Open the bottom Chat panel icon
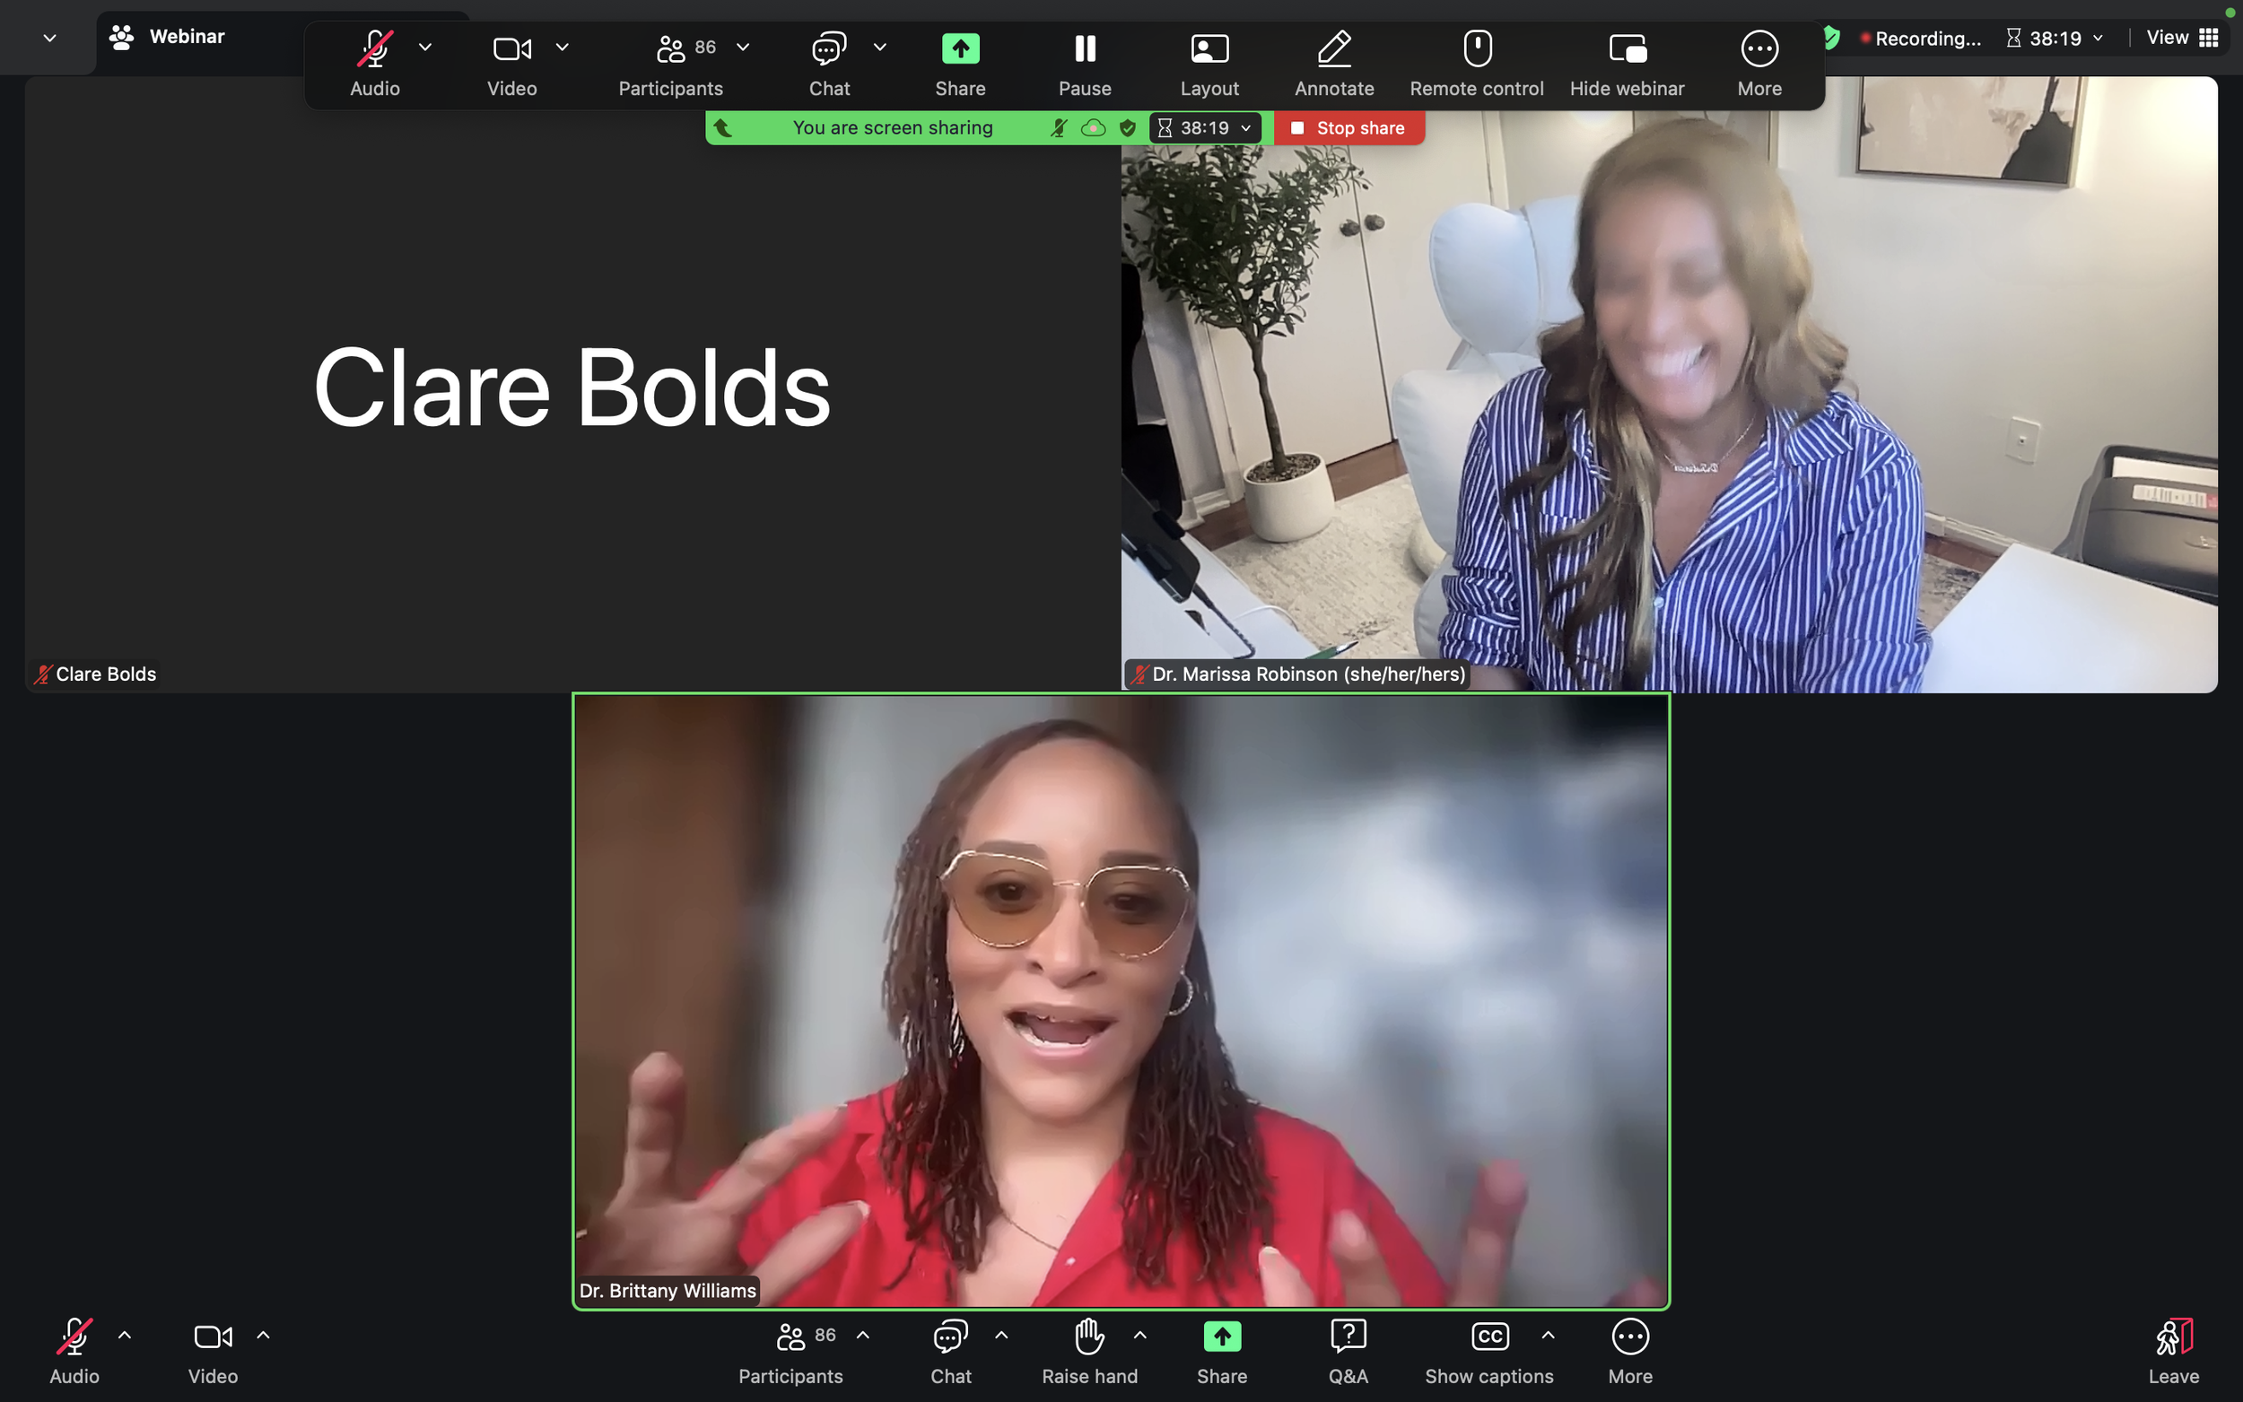2243x1402 pixels. click(950, 1337)
